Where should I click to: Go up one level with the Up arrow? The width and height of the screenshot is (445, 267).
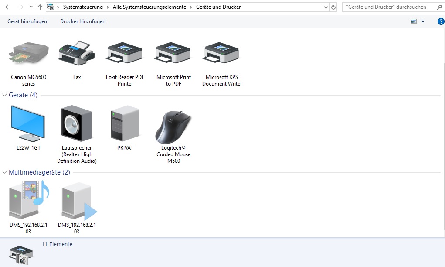click(40, 7)
